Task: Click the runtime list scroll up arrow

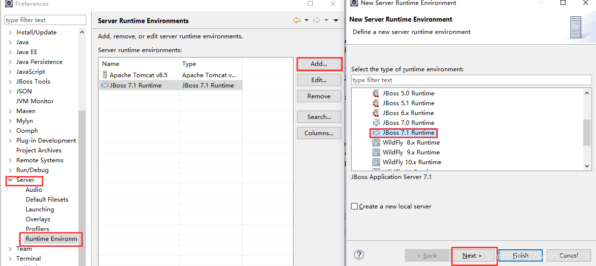Action: [587, 93]
